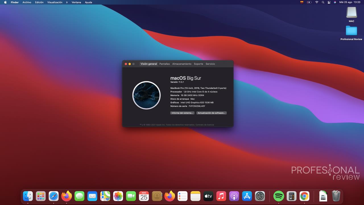The height and width of the screenshot is (205, 364).
Task: Start FaceTime from the Dock
Action: (131, 196)
